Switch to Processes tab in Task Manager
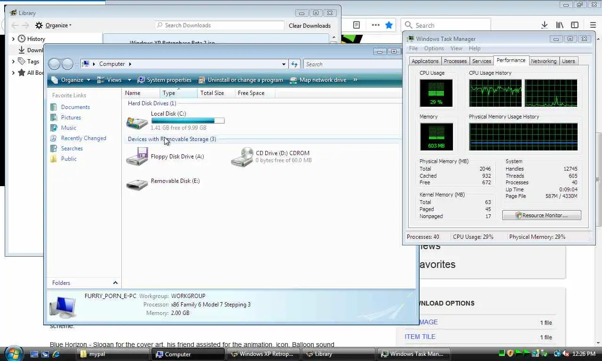Screen dimensions: 602x361 click(455, 61)
